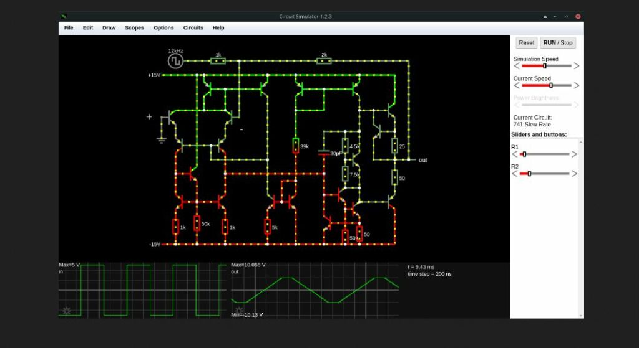
Task: Select the 1k input resistor at top
Action: point(218,61)
